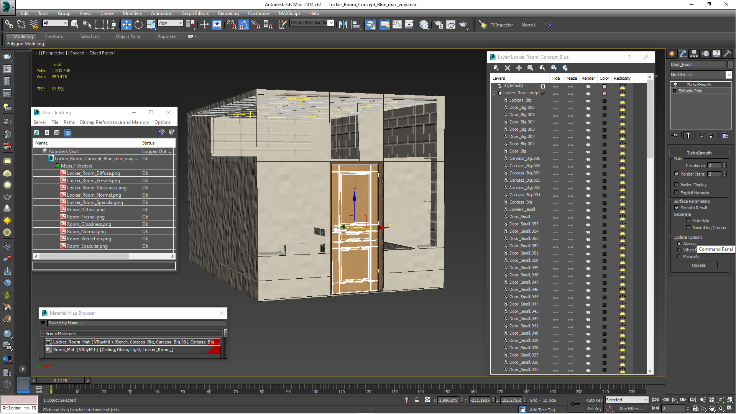736x414 pixels.
Task: Select the Always update option
Action: click(679, 244)
